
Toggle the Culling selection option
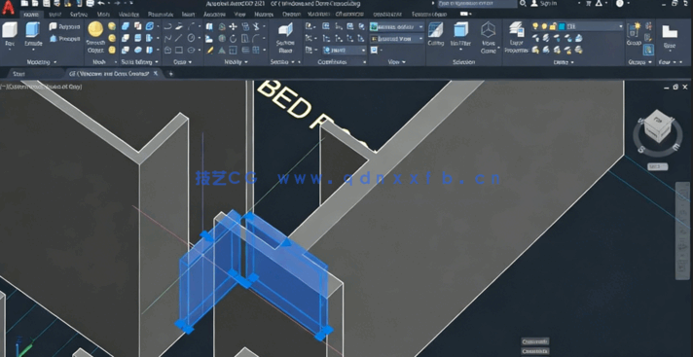click(436, 34)
